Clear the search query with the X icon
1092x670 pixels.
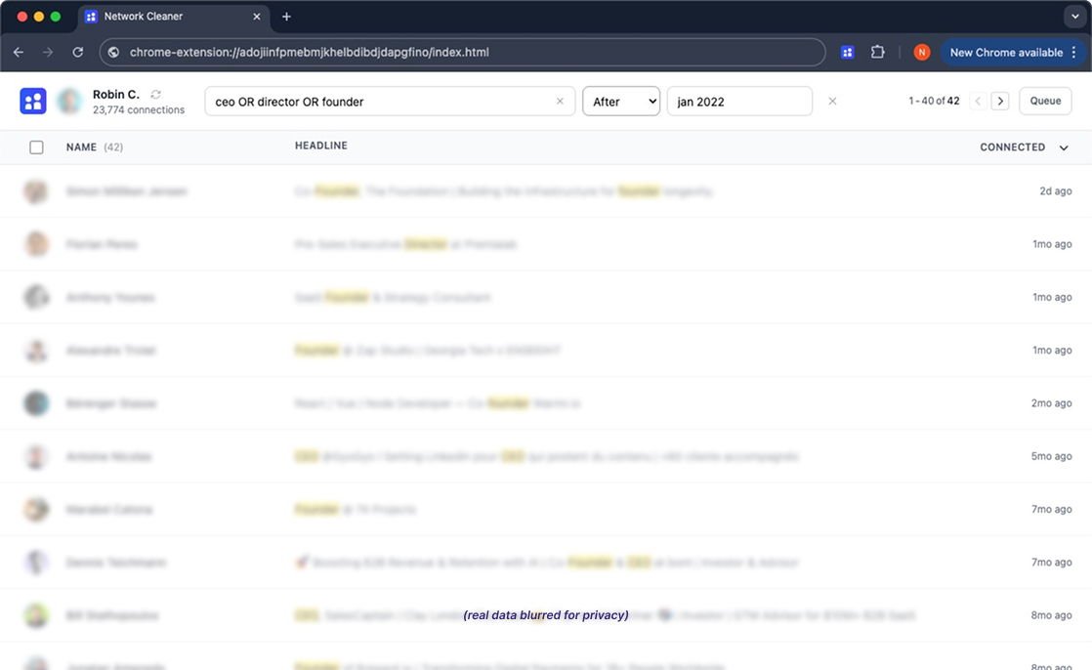click(x=560, y=101)
